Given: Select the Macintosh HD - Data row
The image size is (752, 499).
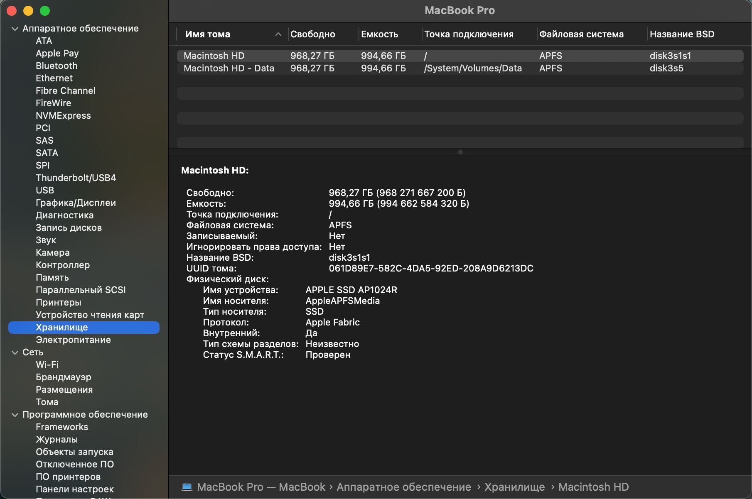Looking at the screenshot, I should click(x=460, y=68).
